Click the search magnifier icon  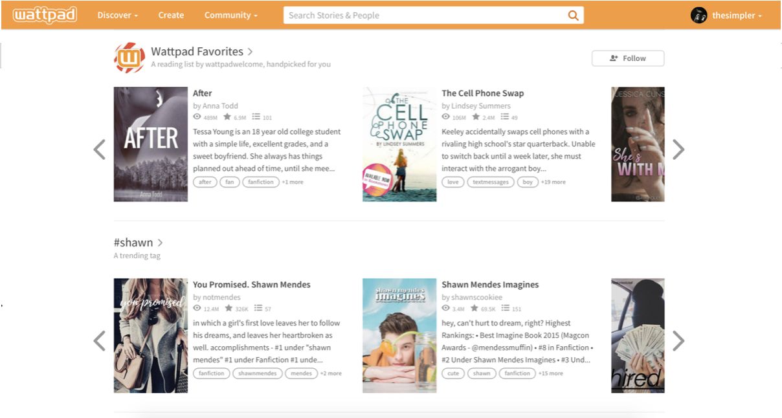(x=573, y=16)
